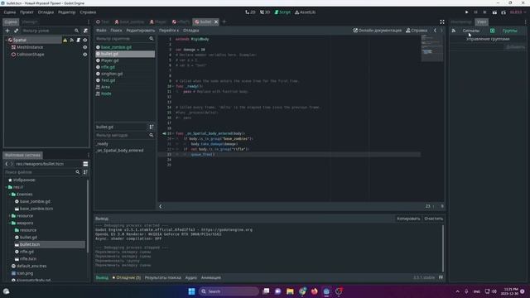Add a new child node with plus icon
This screenshot has height=298, width=530.
tap(7, 31)
